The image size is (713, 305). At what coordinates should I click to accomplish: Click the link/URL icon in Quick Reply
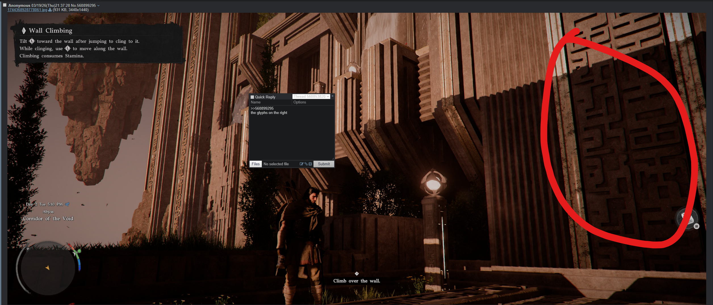pos(306,164)
